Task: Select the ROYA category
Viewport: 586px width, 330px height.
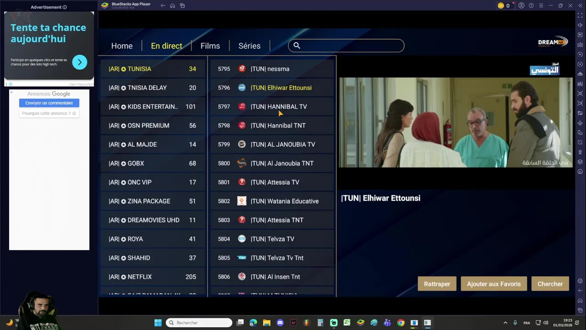Action: click(153, 239)
